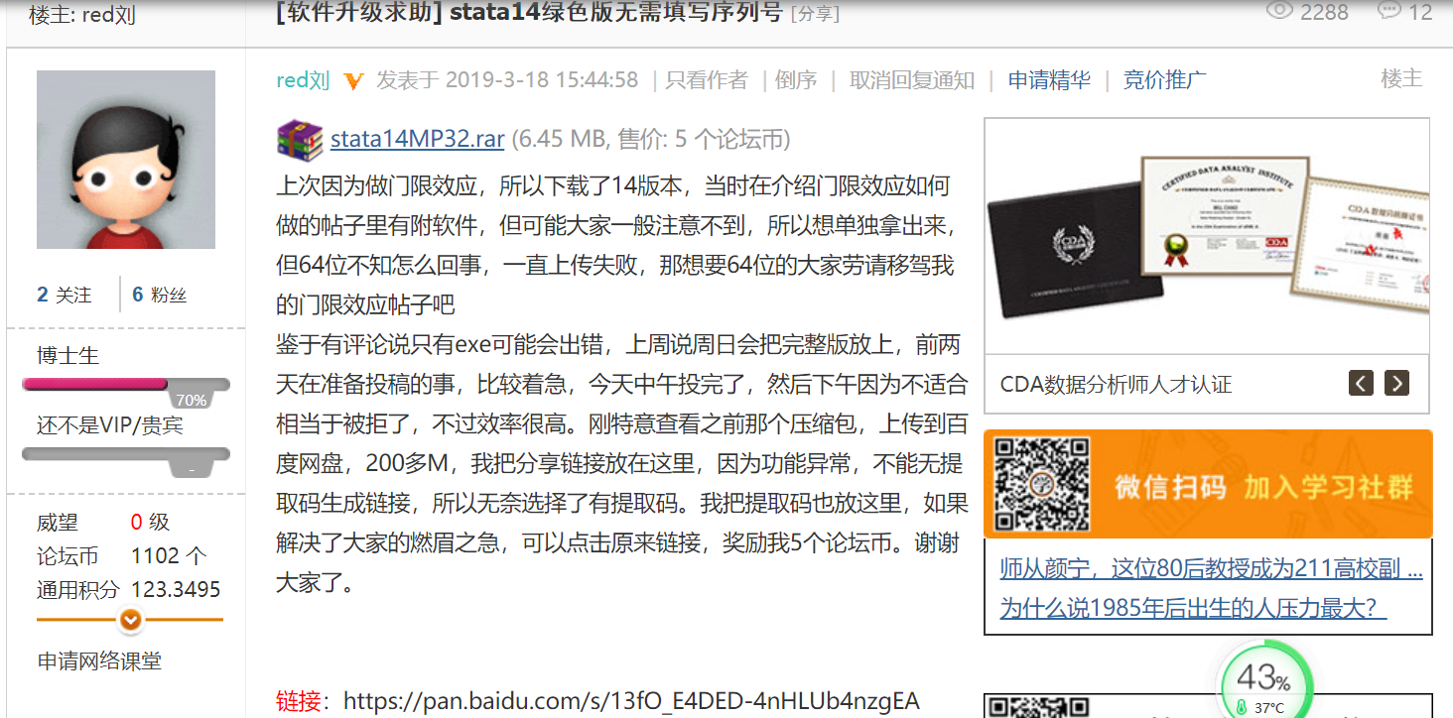
Task: Click the WinRAR archive icon for stata14MP32.rar
Action: point(300,139)
